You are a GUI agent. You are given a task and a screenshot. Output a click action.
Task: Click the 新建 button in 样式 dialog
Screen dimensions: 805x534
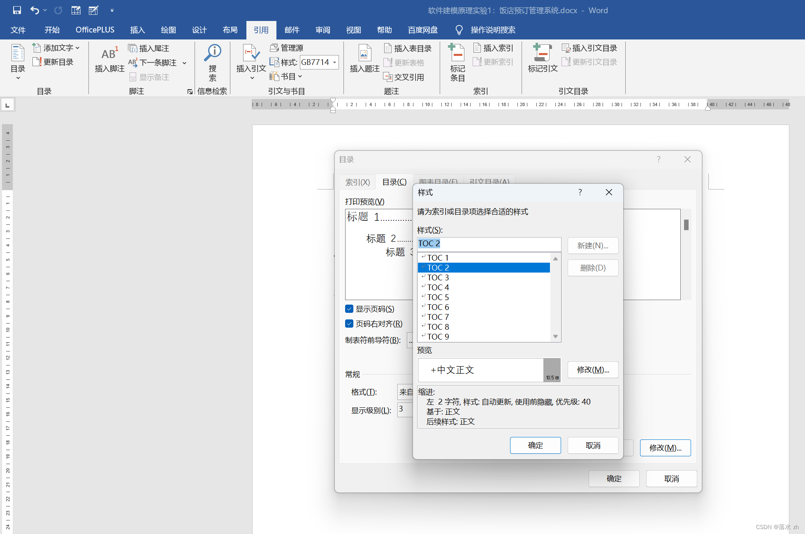click(593, 245)
